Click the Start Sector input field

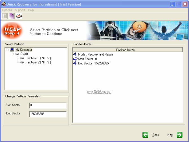tap(48, 106)
